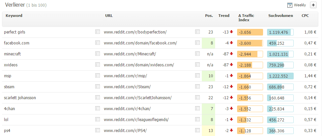Click details icon beside keyword perfect girls
Screen dimensions: 322x136
98,32
